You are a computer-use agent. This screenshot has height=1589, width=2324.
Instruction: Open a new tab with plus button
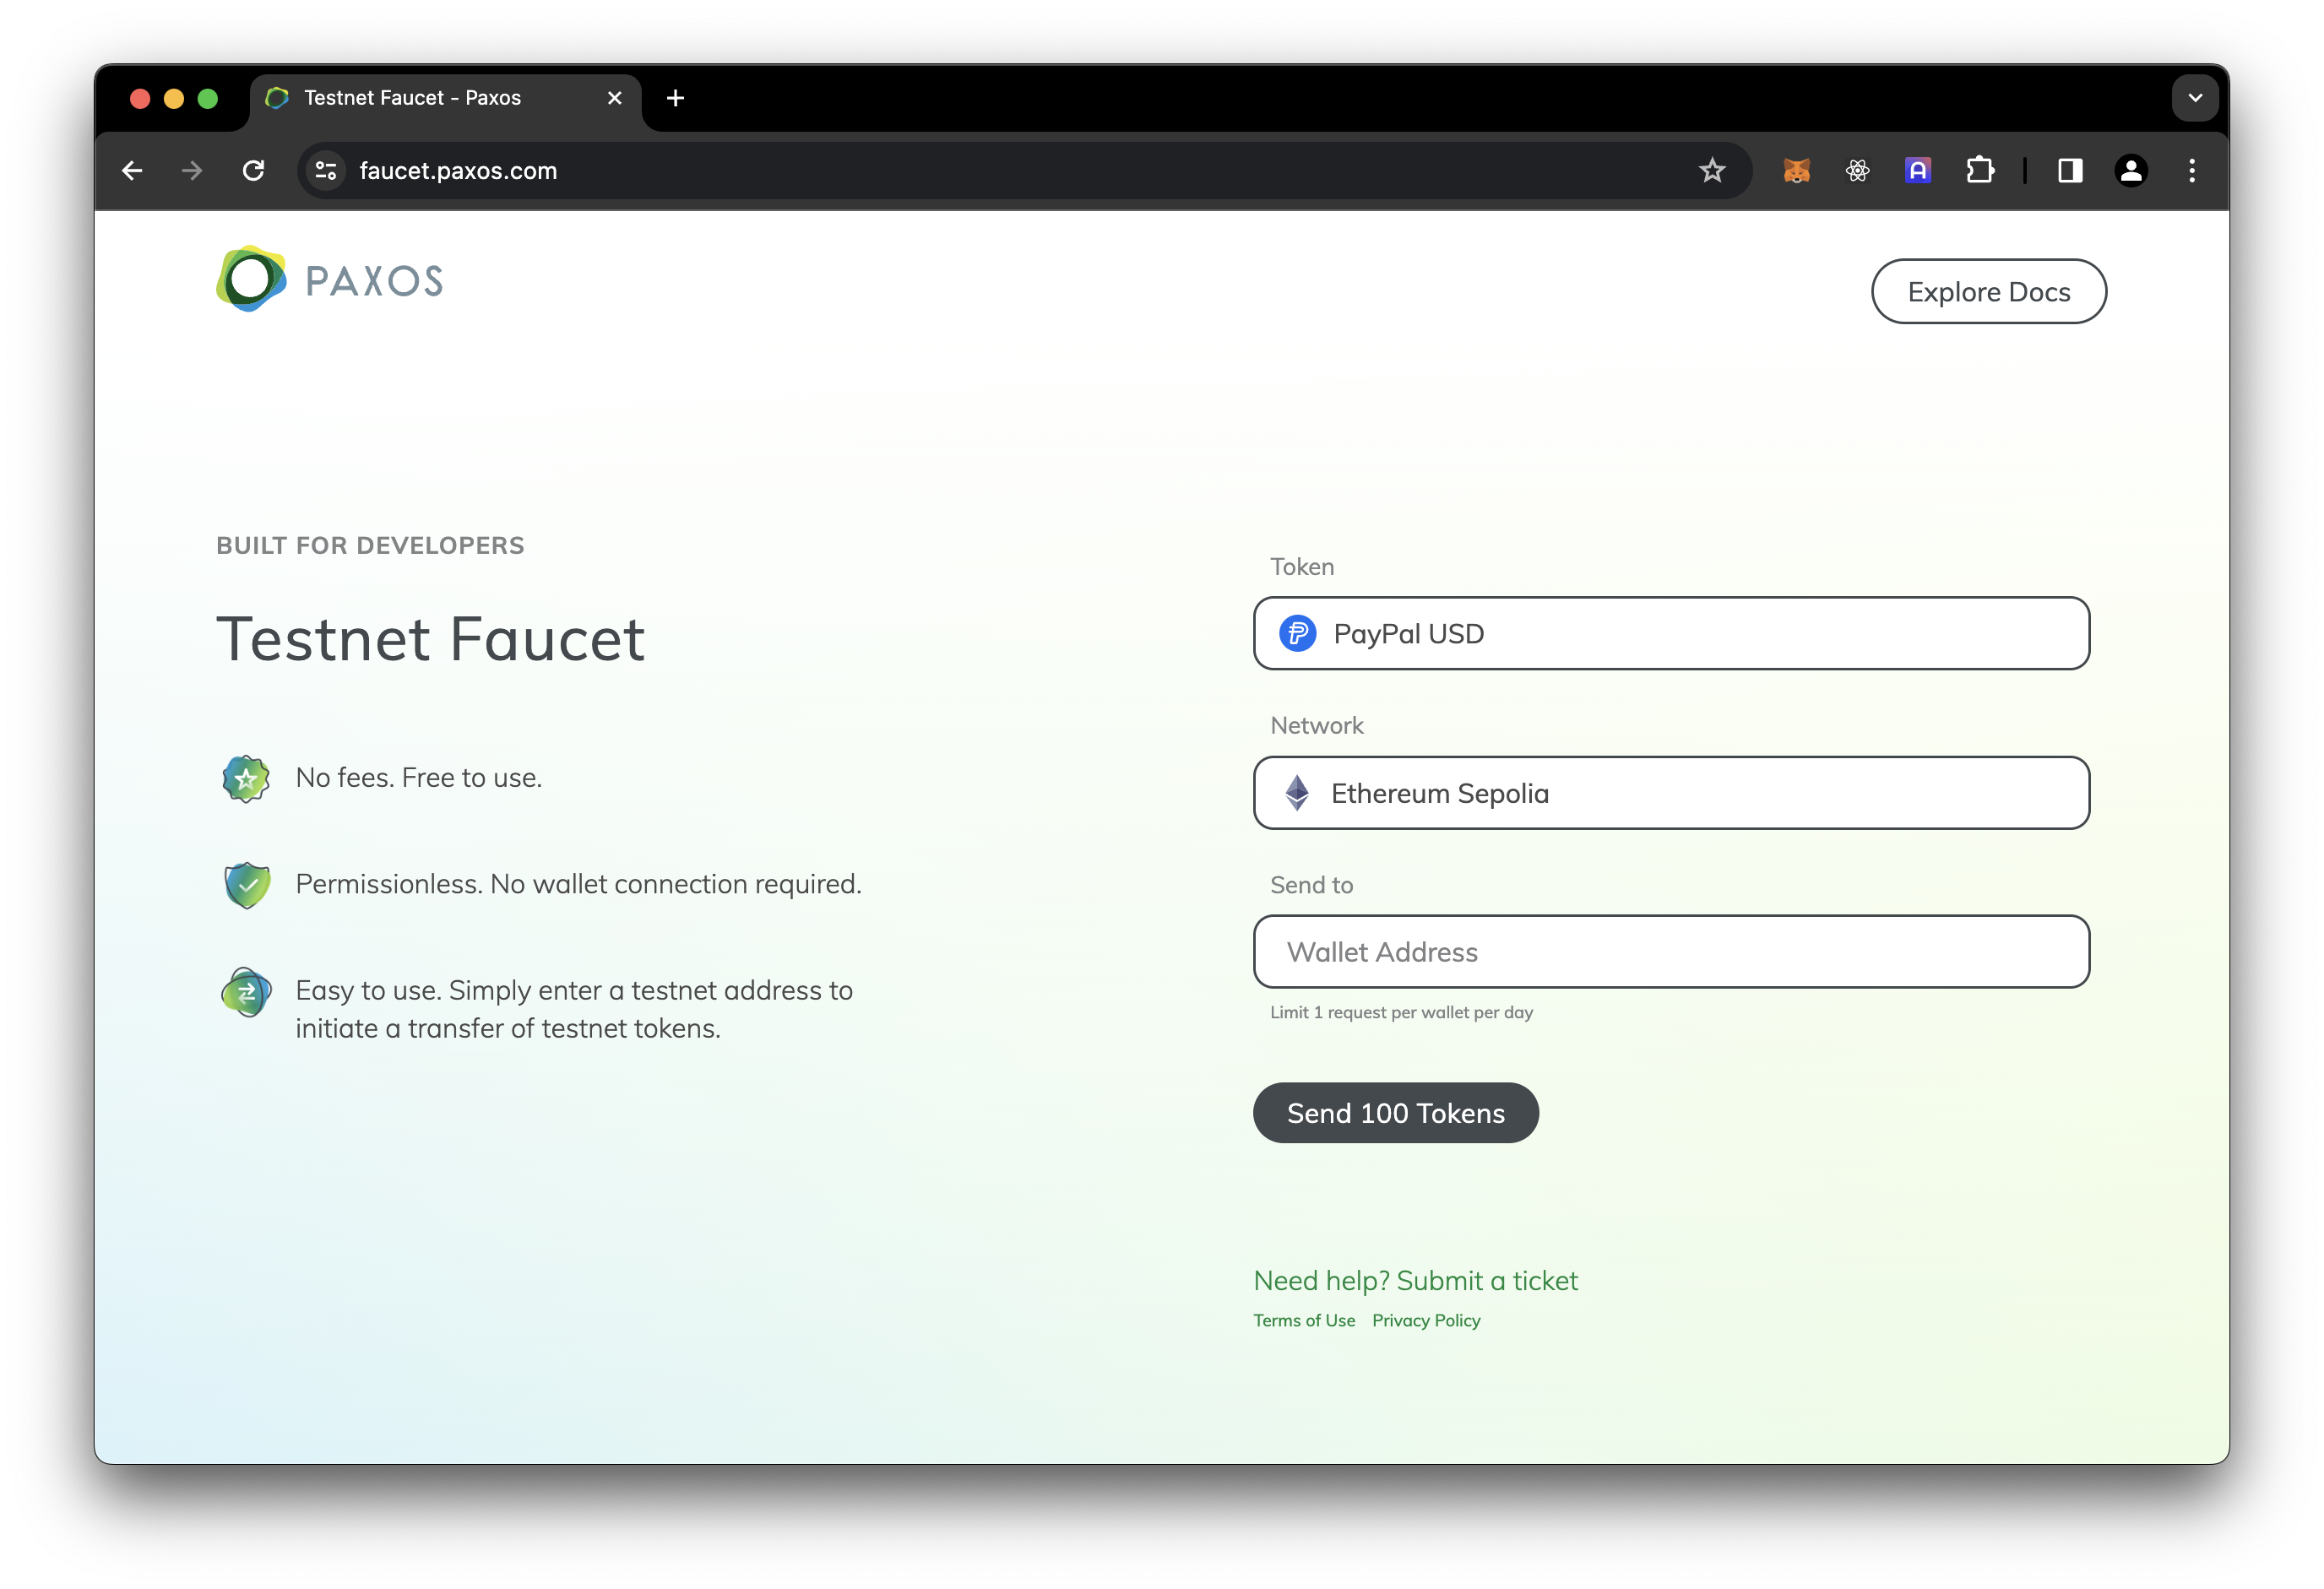(675, 98)
